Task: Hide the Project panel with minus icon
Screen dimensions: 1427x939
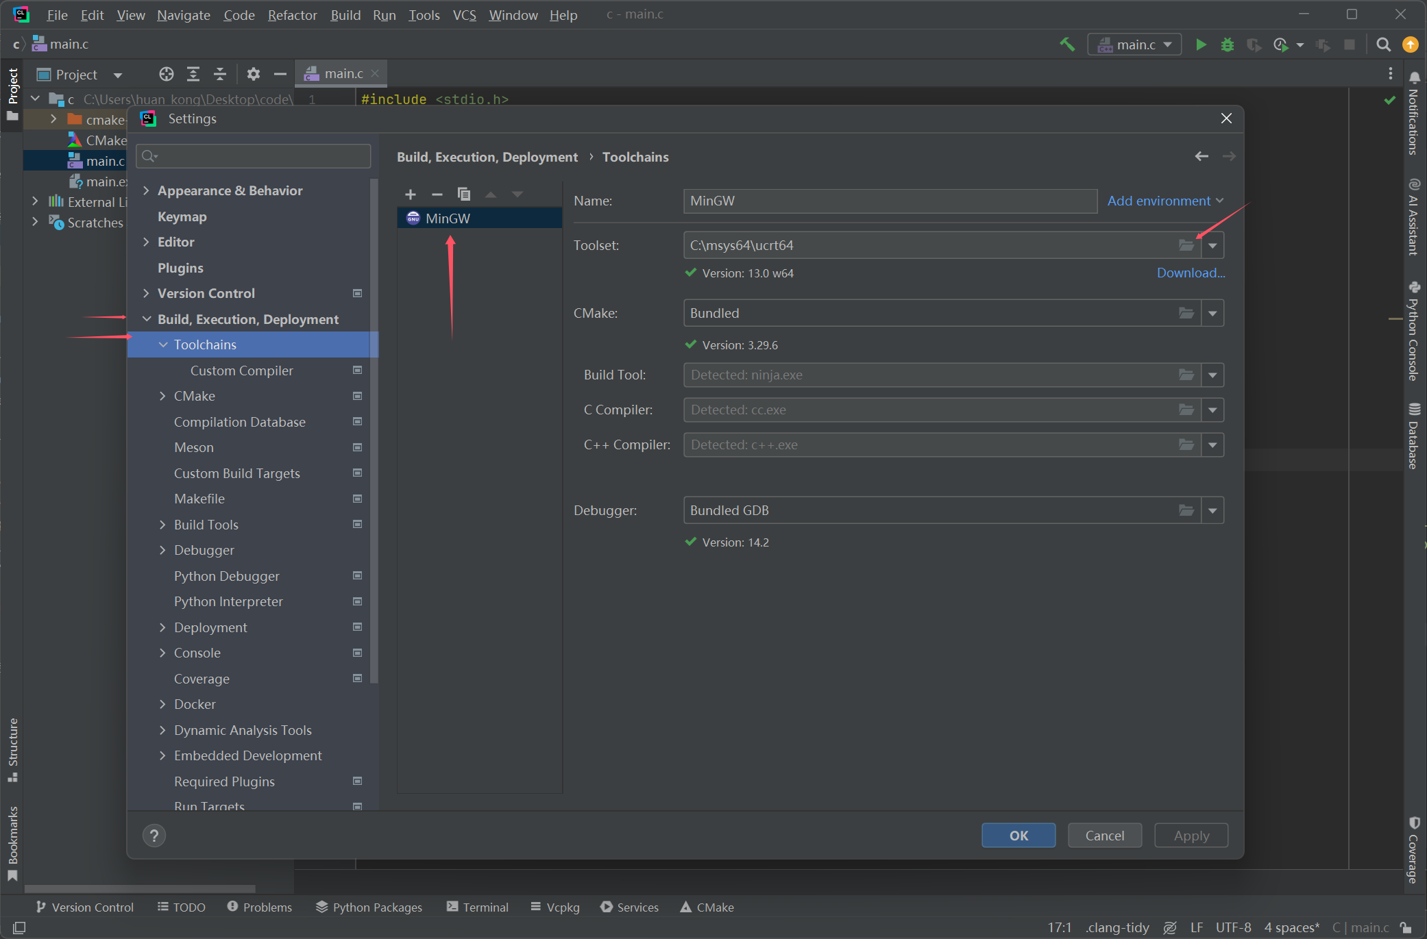Action: (x=280, y=74)
